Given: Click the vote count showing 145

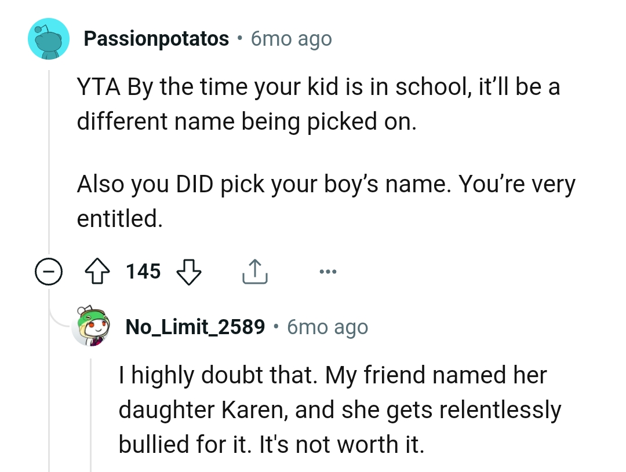Looking at the screenshot, I should (143, 270).
